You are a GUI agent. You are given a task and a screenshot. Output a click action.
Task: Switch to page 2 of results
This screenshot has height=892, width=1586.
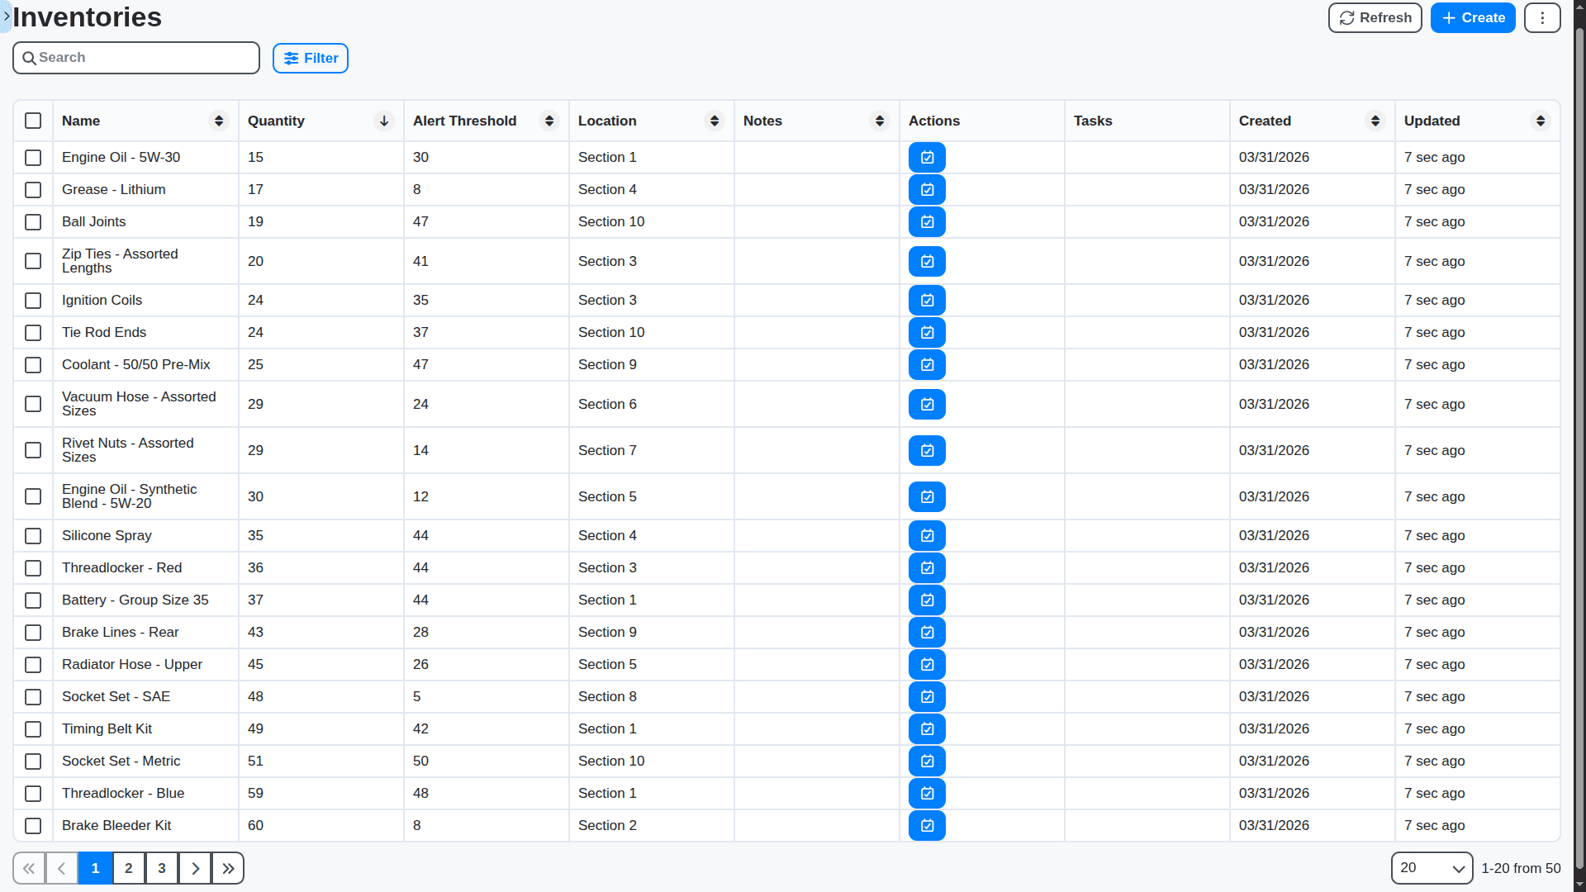128,868
